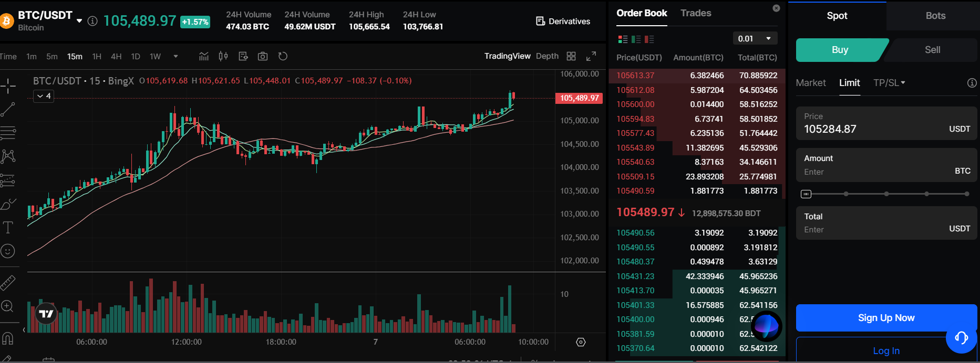Viewport: 980px width, 363px height.
Task: Select the text annotation tool
Action: tap(8, 227)
